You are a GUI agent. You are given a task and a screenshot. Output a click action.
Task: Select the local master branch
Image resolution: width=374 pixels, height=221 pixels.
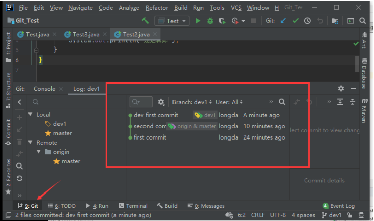pos(63,133)
